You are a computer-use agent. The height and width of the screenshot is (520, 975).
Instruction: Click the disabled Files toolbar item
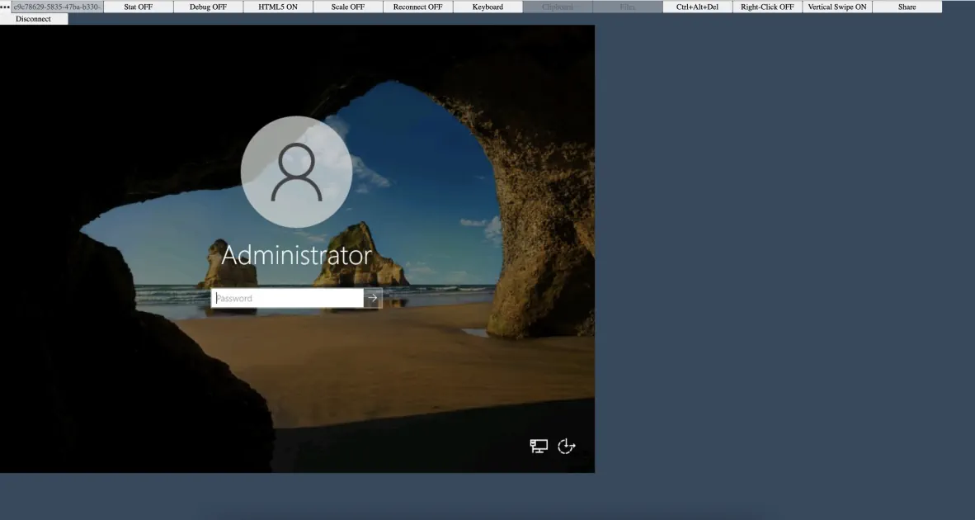point(628,7)
